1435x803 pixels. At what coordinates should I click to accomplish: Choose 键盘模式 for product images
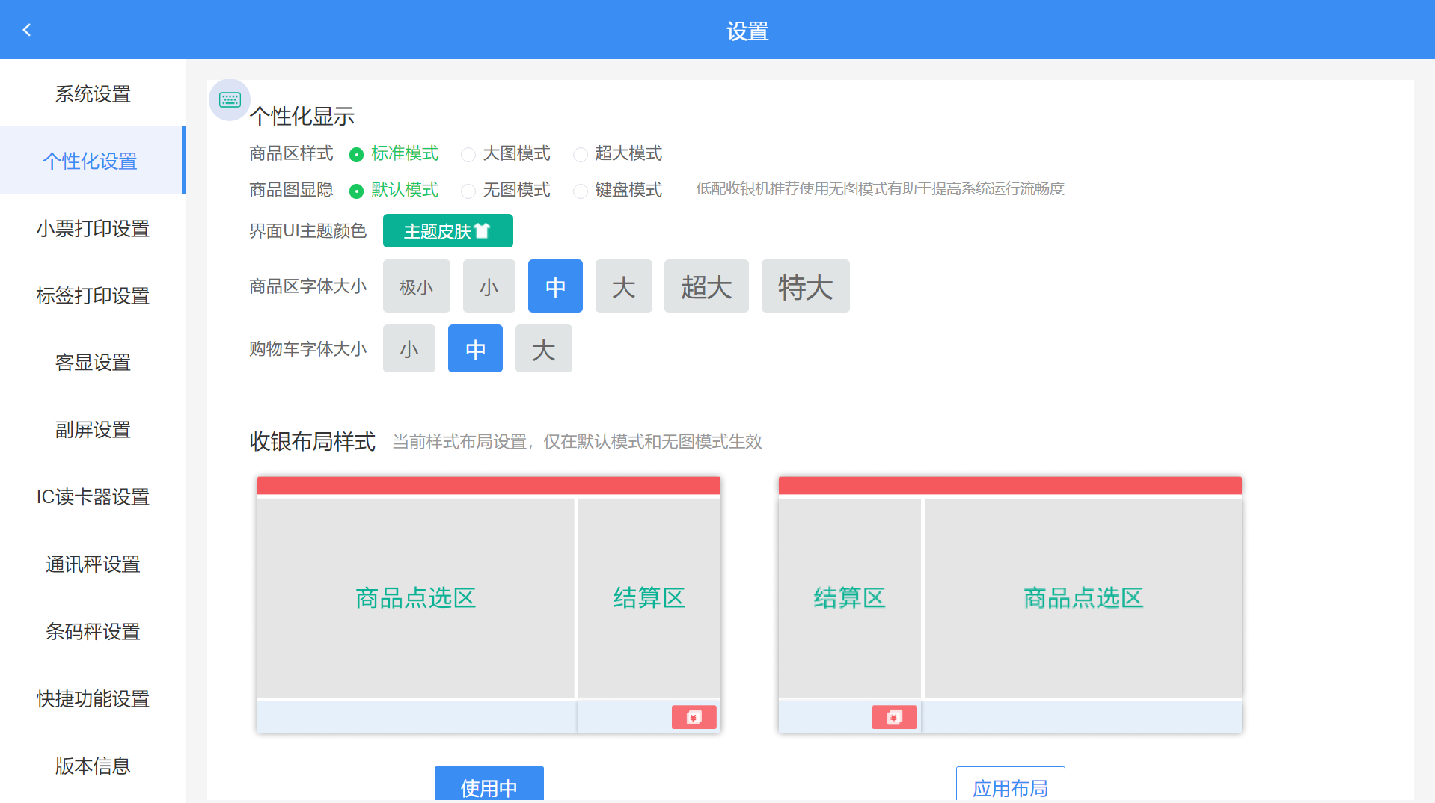click(x=581, y=191)
